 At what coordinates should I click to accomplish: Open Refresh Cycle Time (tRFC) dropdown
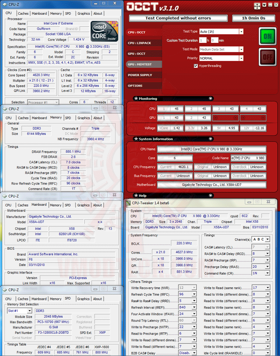click(x=194, y=294)
